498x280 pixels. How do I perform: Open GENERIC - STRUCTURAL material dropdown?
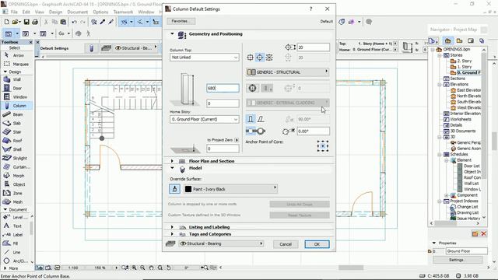tap(288, 72)
